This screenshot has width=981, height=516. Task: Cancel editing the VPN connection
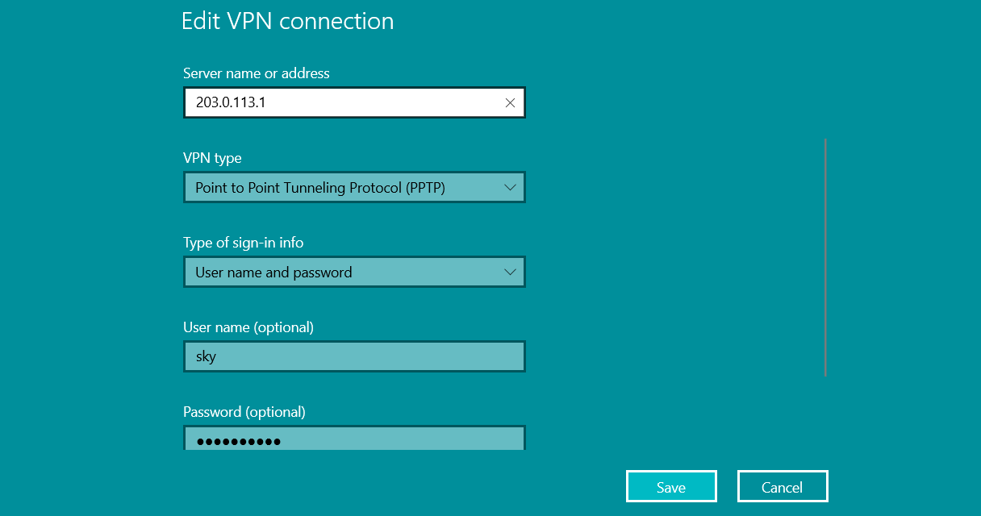click(x=783, y=487)
